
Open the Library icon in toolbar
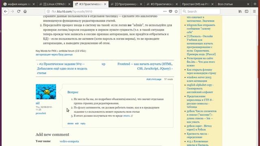(x=240, y=11)
